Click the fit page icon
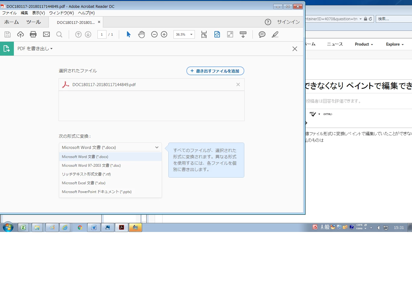The height and width of the screenshot is (296, 412). [x=217, y=34]
